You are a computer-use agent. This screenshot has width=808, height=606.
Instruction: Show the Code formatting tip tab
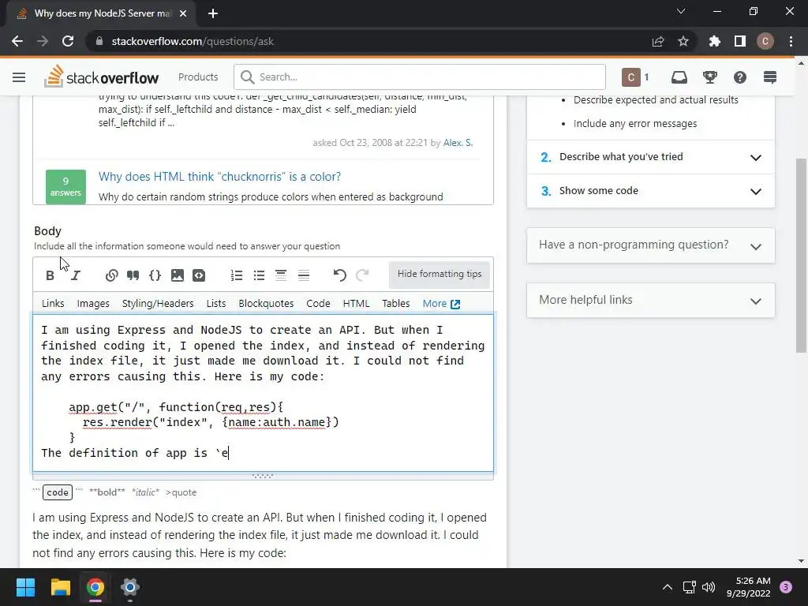(x=318, y=304)
